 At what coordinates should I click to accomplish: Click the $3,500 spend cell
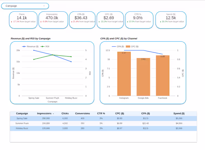tap(179, 128)
